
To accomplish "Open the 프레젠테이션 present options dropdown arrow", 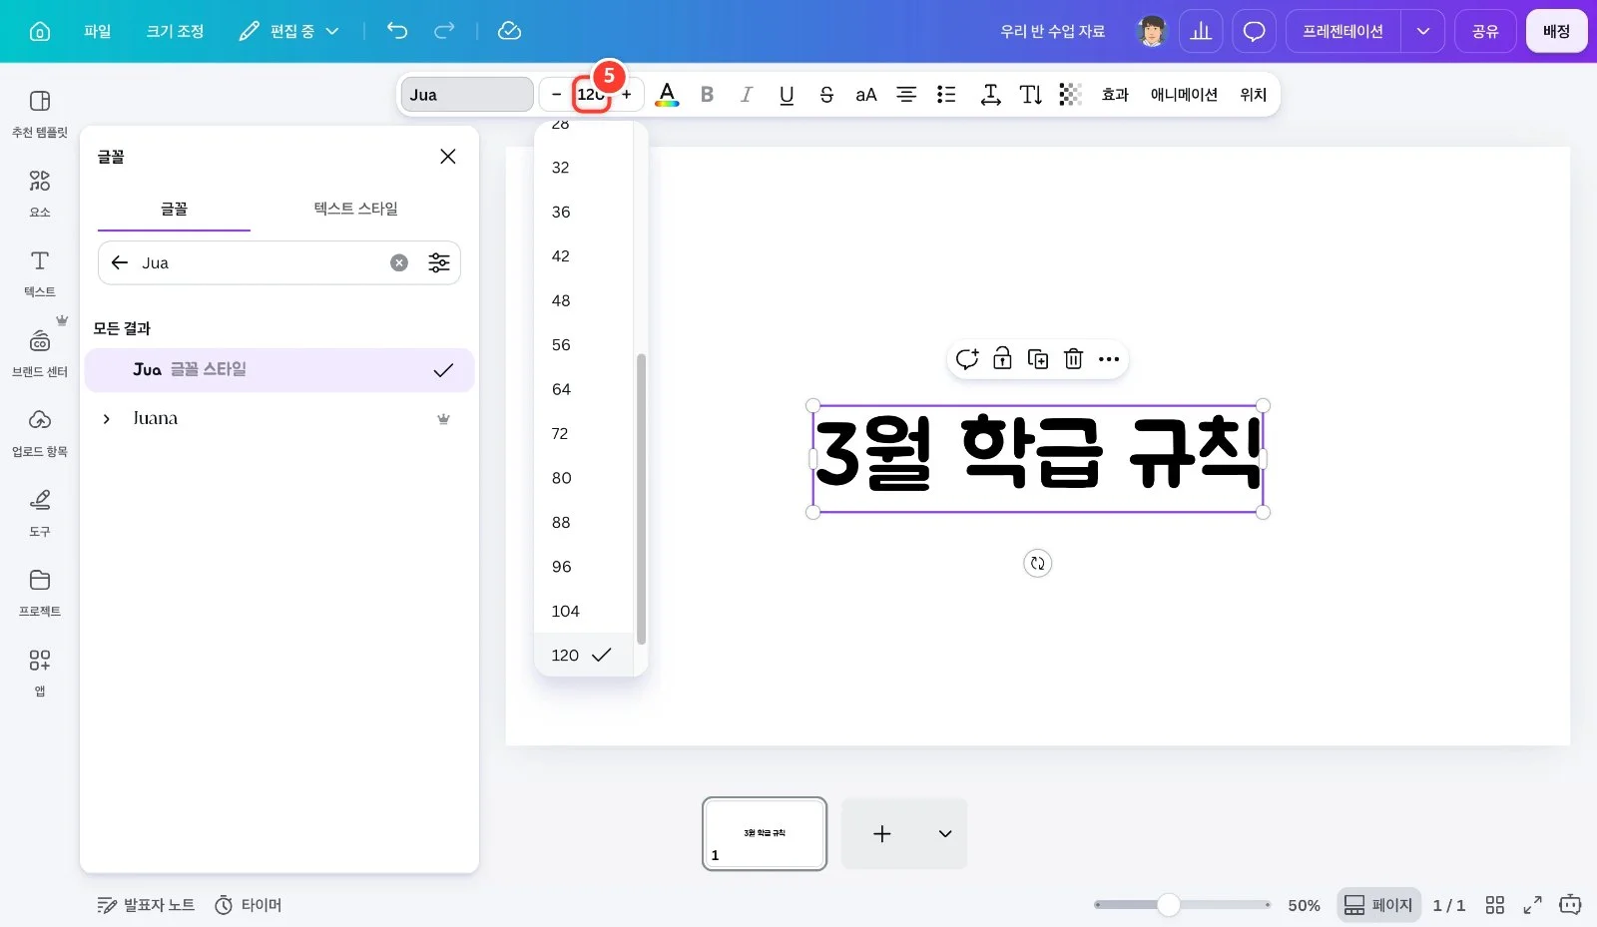I will [x=1423, y=31].
